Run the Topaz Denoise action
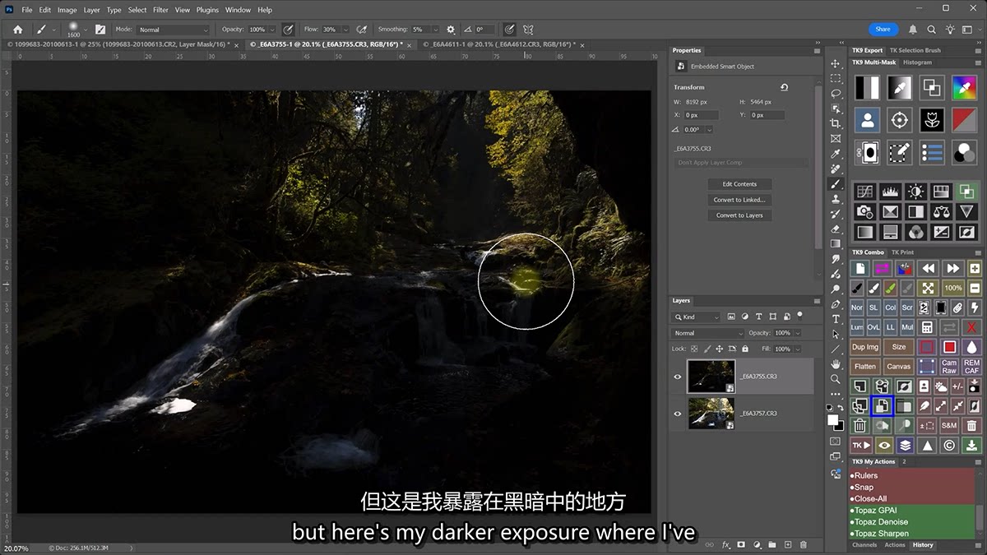Viewport: 987px width, 555px height. coord(881,521)
